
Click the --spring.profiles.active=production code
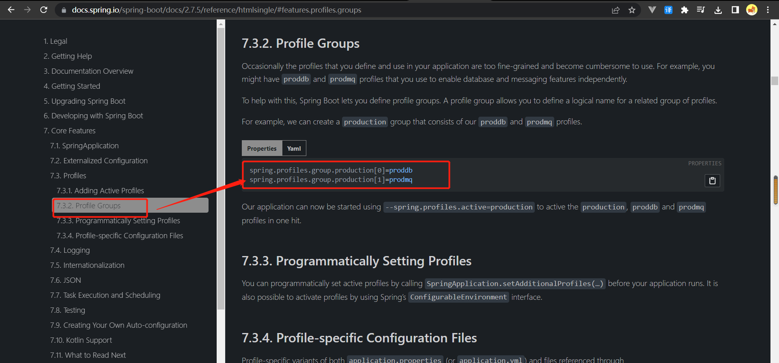coord(459,207)
